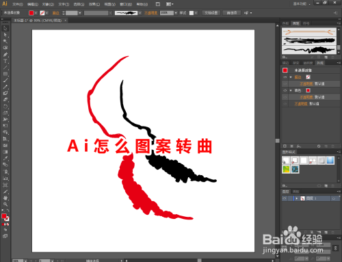
Task: Click red fill swatch in Appearance panel
Action: click(308, 90)
